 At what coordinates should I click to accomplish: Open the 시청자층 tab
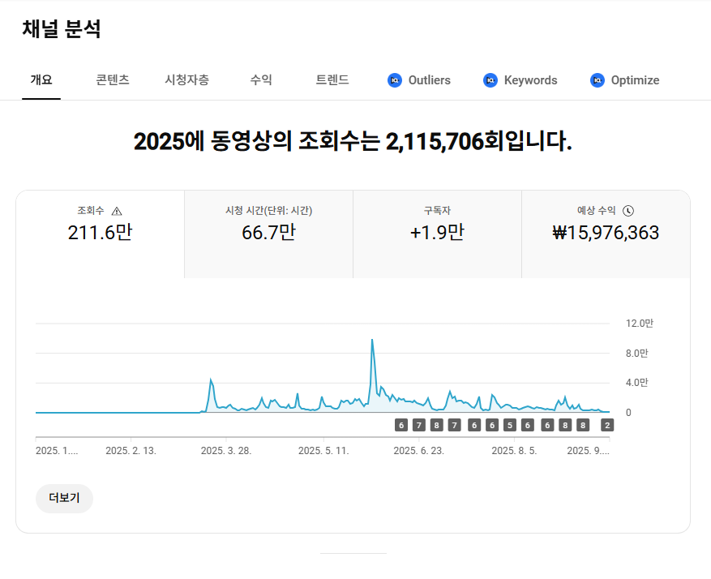186,80
